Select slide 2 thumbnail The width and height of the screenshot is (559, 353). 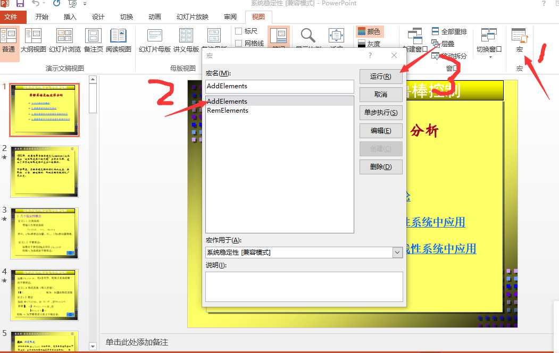click(45, 171)
